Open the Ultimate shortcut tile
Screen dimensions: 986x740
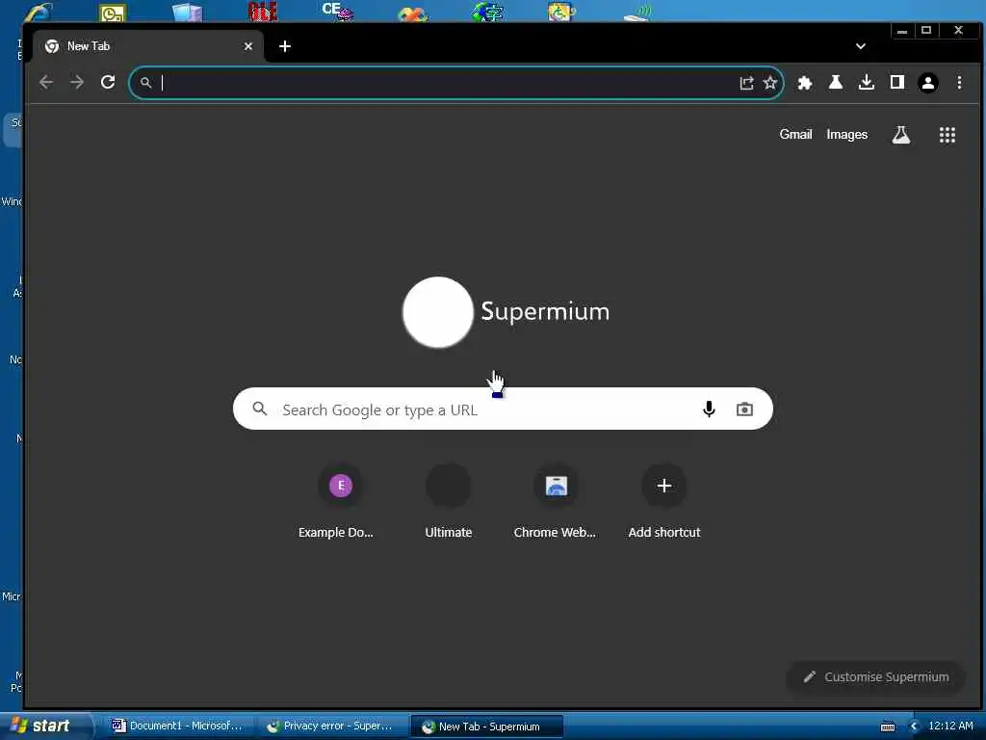449,501
